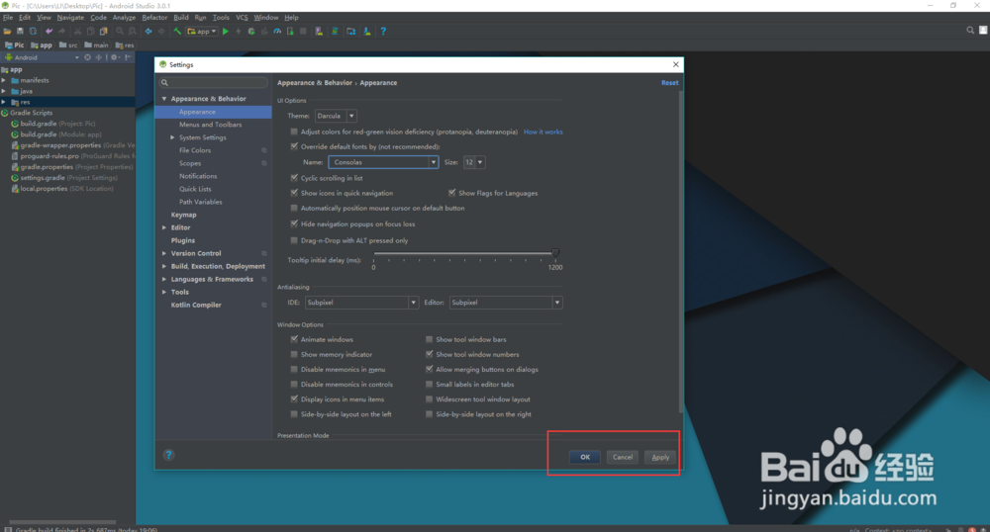Click the Cut scissors toolbar icon
The width and height of the screenshot is (990, 532).
77,31
